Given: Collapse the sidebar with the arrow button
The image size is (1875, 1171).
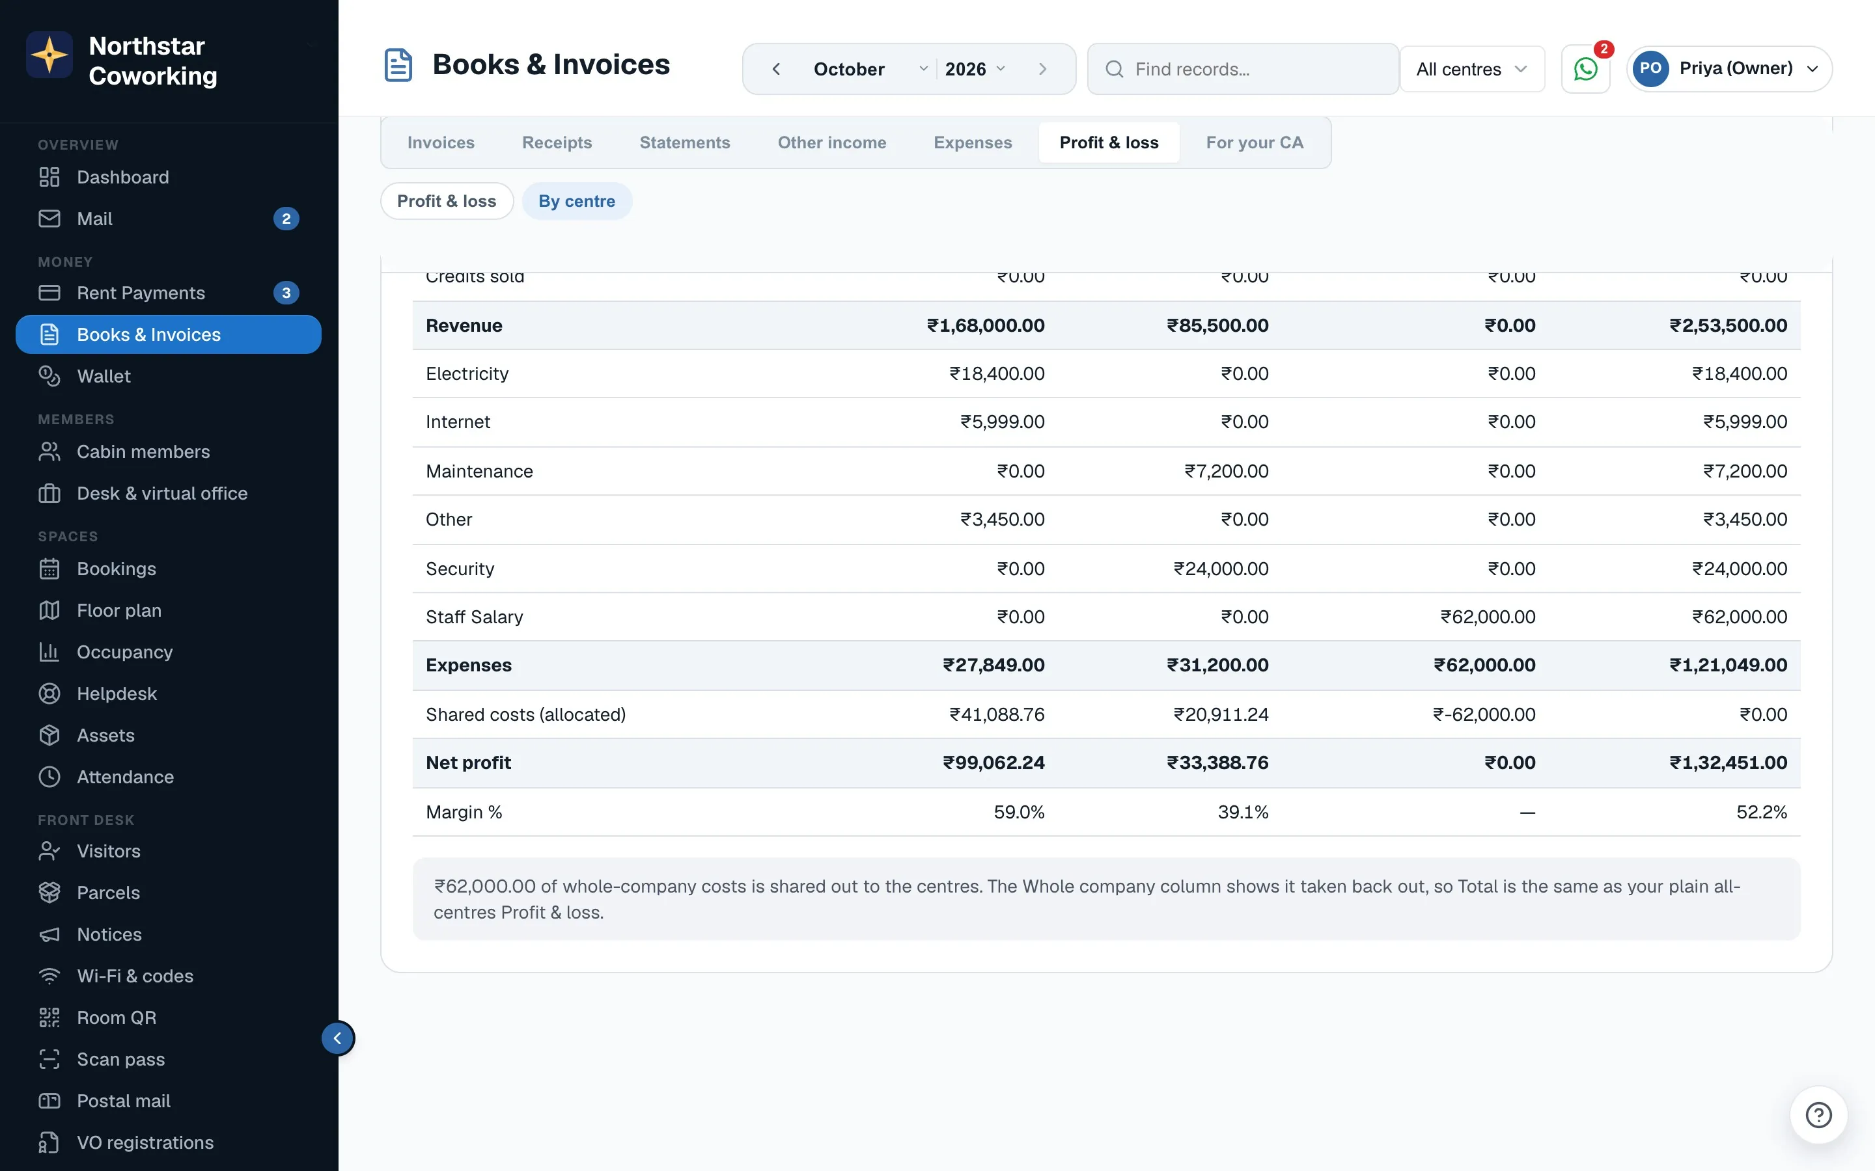Looking at the screenshot, I should 338,1038.
